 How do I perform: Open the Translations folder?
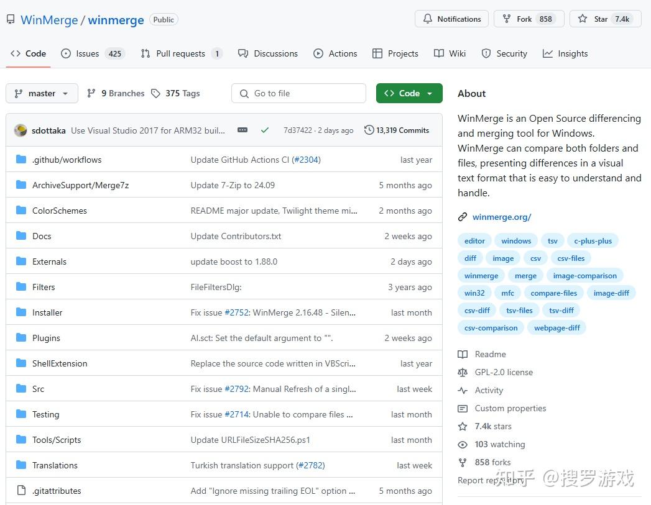pyautogui.click(x=55, y=465)
